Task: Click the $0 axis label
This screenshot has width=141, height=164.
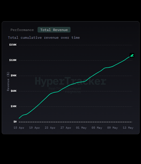Action: coord(15,122)
